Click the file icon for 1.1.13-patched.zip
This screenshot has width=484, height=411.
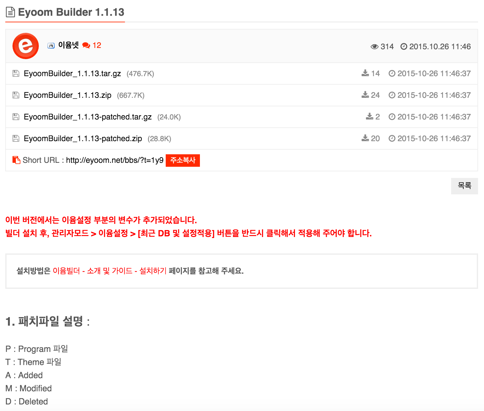click(16, 139)
